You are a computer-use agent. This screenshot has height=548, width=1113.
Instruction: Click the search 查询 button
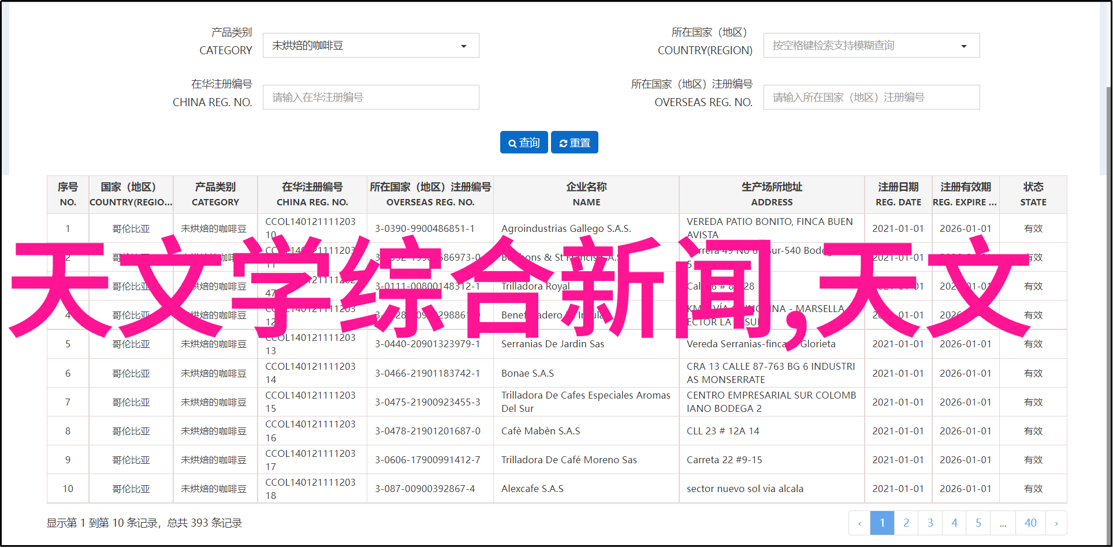[x=524, y=142]
